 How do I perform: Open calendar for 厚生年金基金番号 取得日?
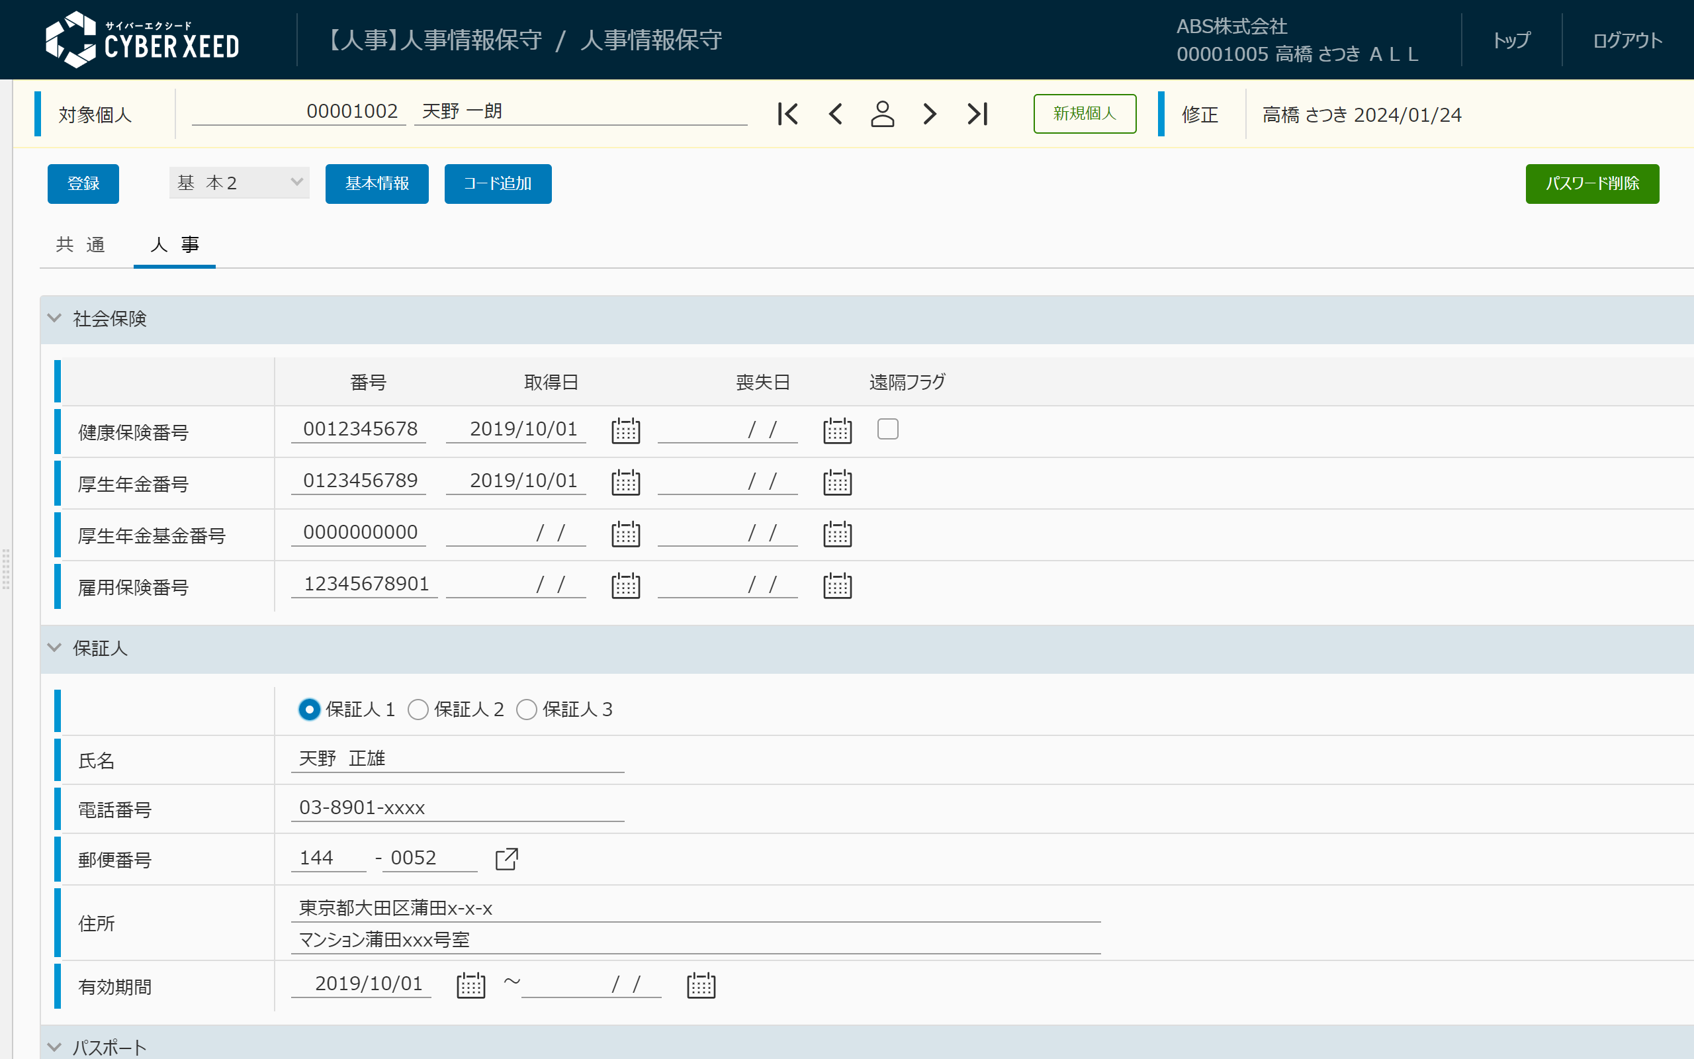tap(625, 533)
